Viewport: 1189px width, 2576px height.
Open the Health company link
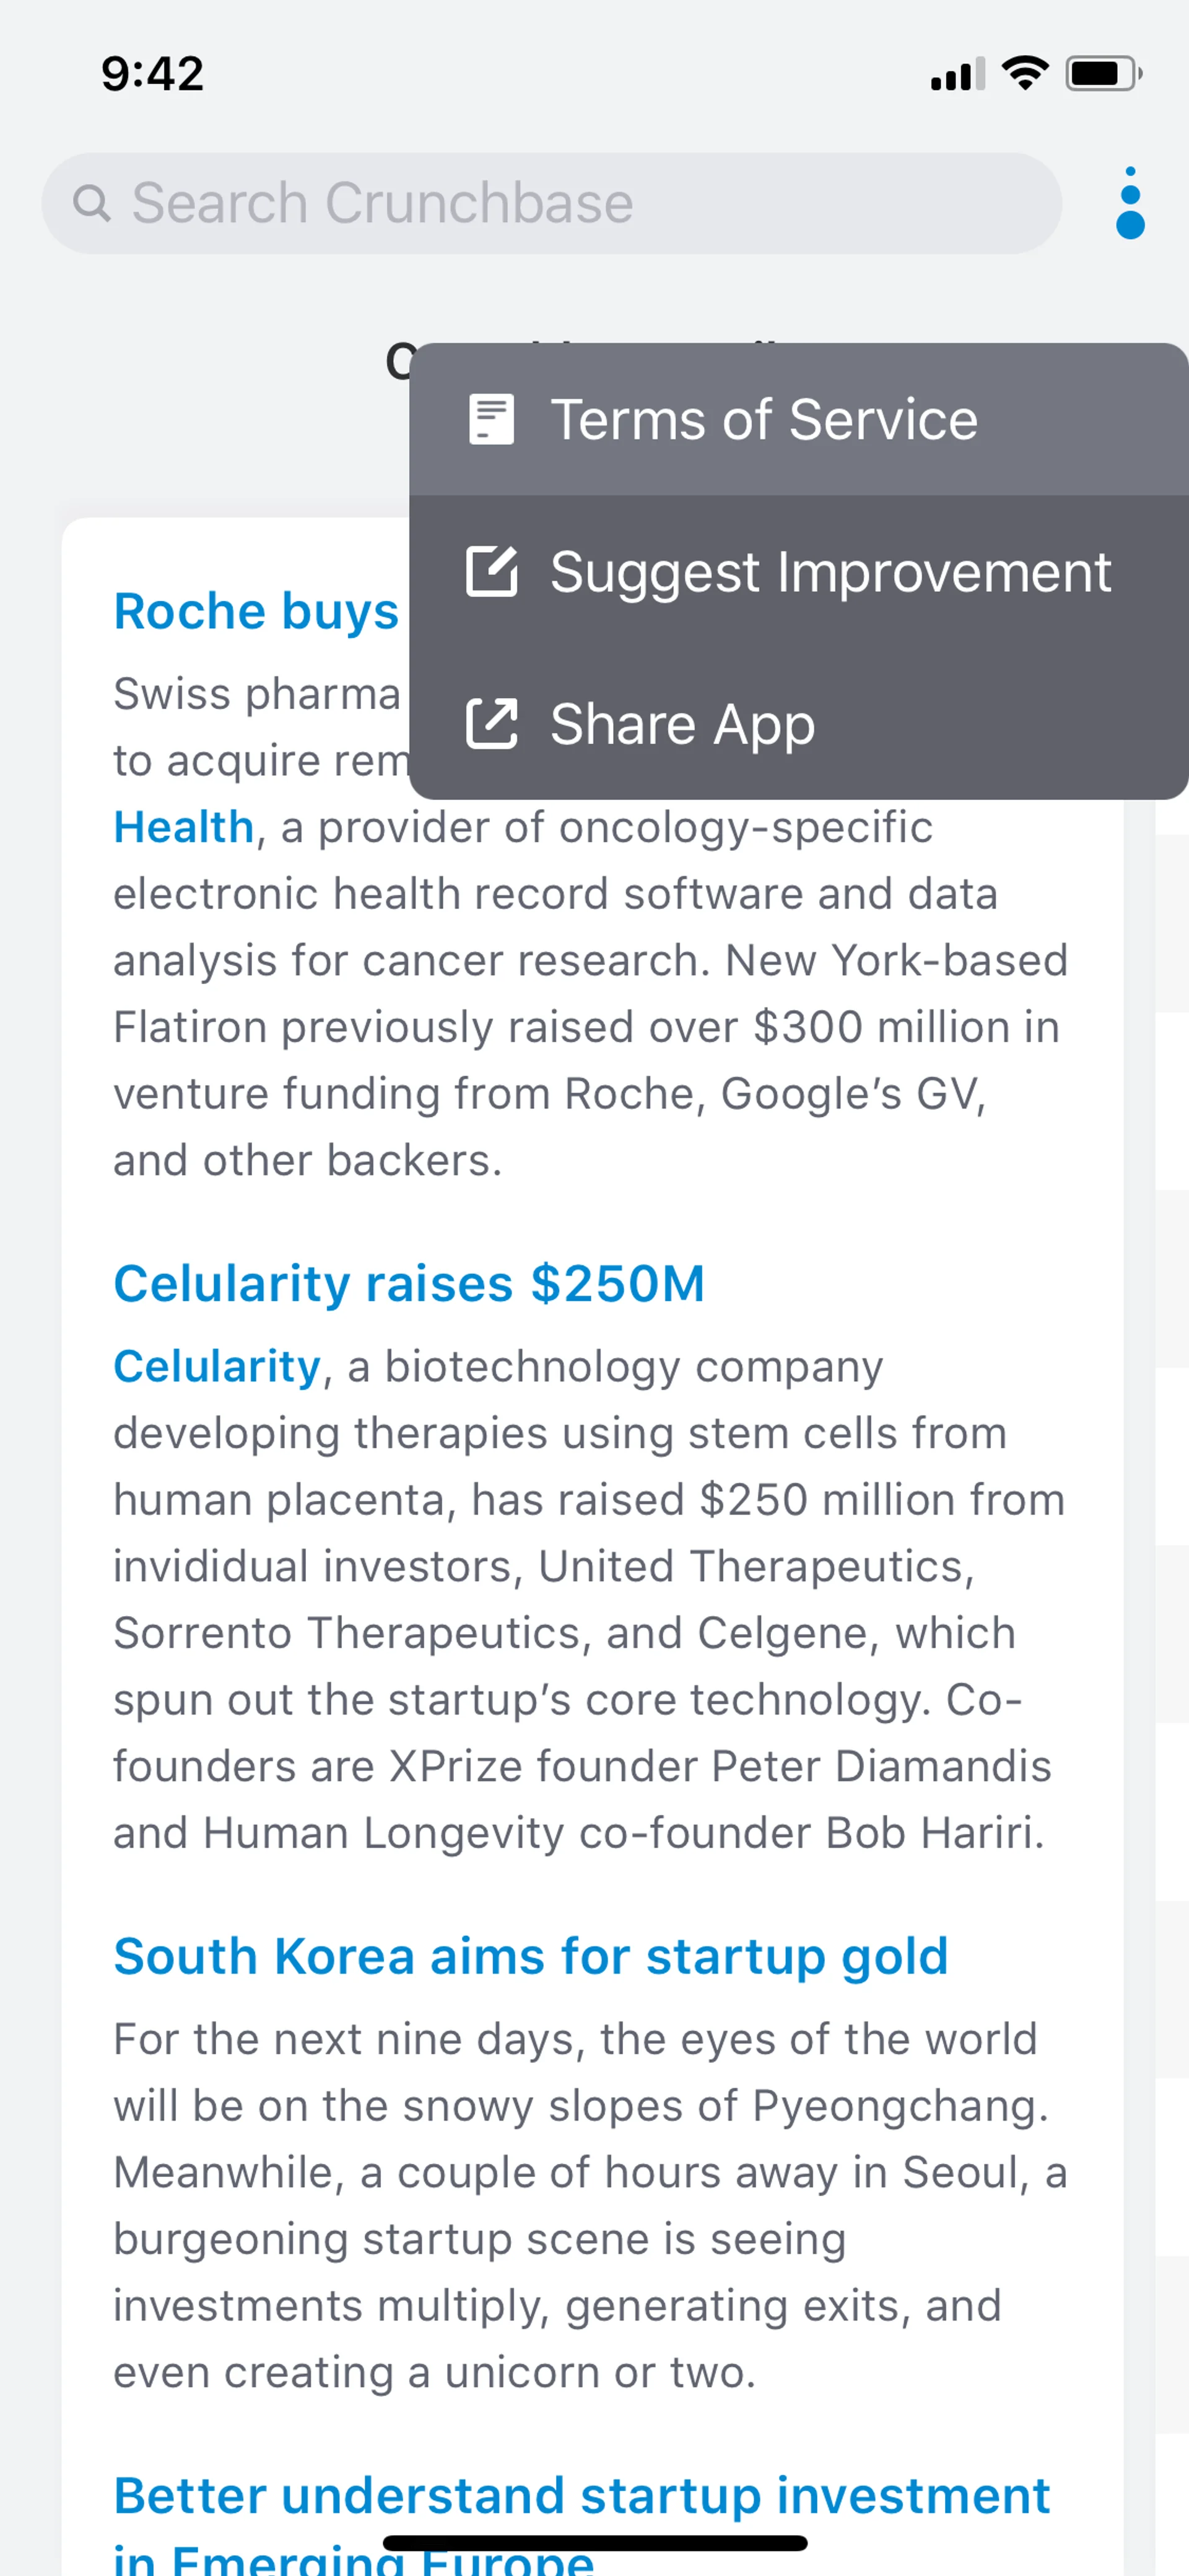click(184, 828)
